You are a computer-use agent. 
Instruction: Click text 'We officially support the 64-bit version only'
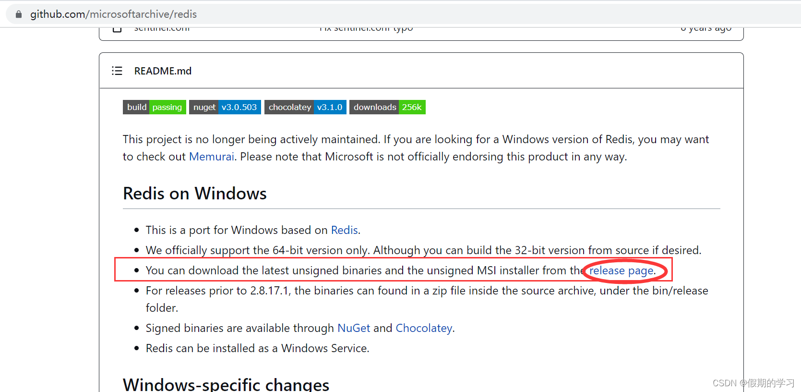point(258,250)
